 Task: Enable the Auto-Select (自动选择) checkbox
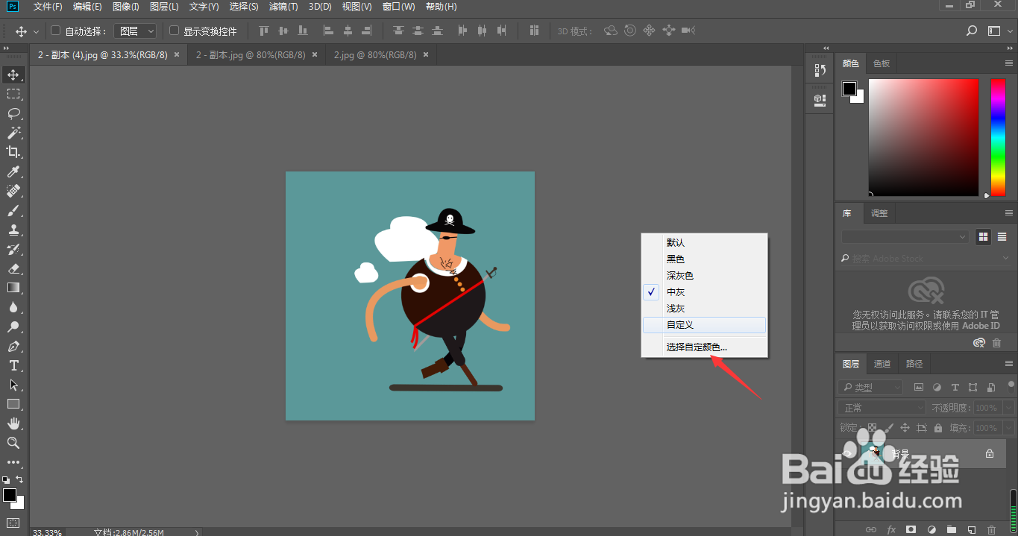click(55, 31)
